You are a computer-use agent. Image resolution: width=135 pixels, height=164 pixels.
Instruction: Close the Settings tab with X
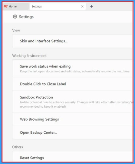point(82,6)
